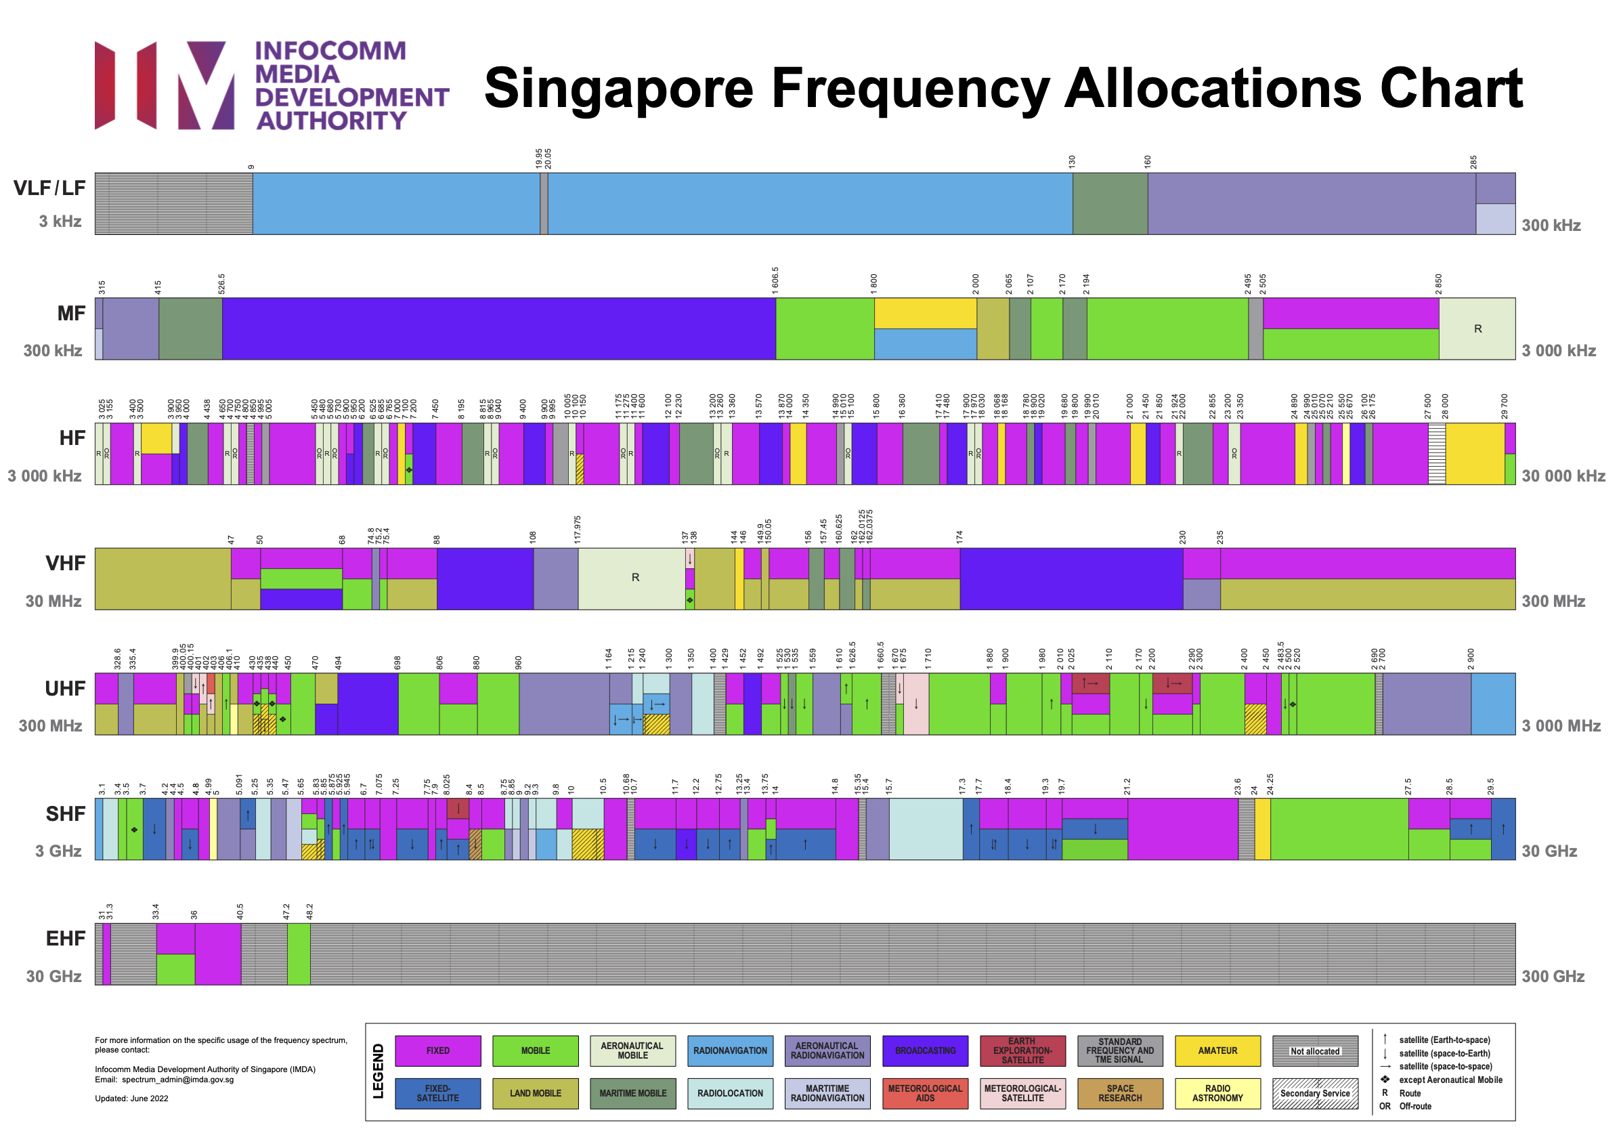Click the R route region in VHF band
The image size is (1621, 1148).
(636, 578)
